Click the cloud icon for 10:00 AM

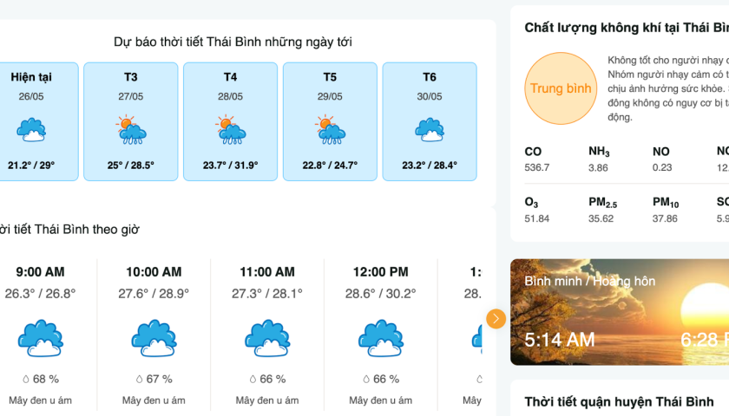click(154, 338)
